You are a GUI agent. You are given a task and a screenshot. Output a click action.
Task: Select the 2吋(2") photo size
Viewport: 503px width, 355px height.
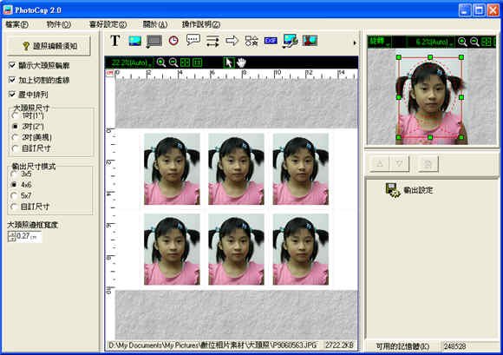(x=15, y=127)
